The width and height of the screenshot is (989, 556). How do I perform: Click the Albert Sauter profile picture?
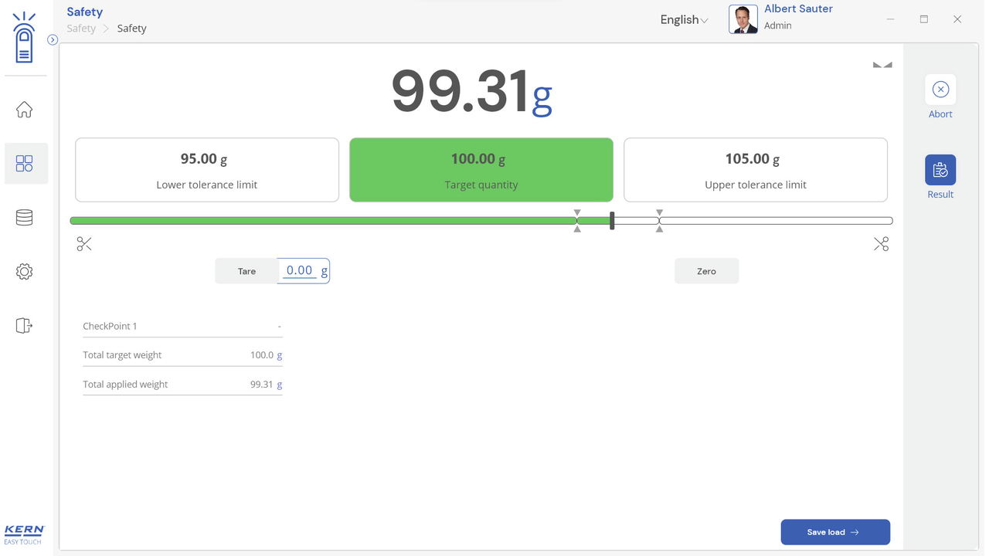pos(743,19)
